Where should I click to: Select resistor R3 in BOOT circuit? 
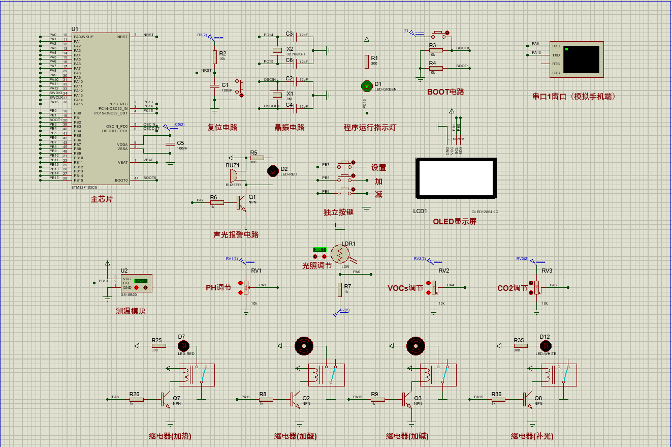[x=436, y=50]
